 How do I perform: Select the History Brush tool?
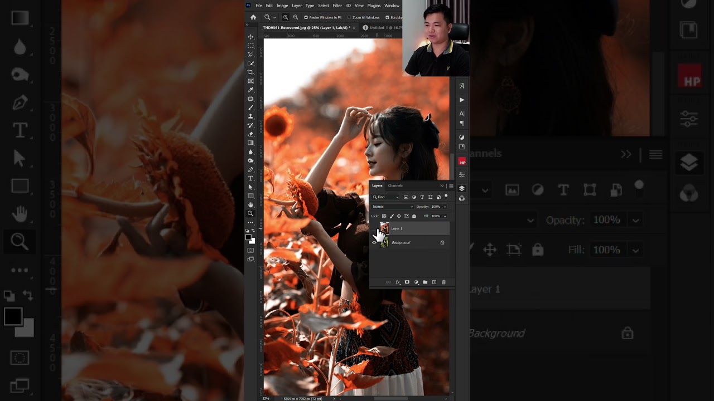click(x=250, y=125)
